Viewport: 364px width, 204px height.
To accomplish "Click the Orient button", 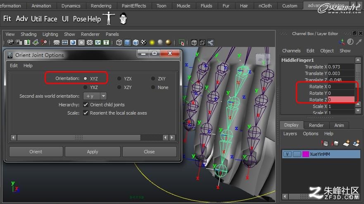I will 36,152.
